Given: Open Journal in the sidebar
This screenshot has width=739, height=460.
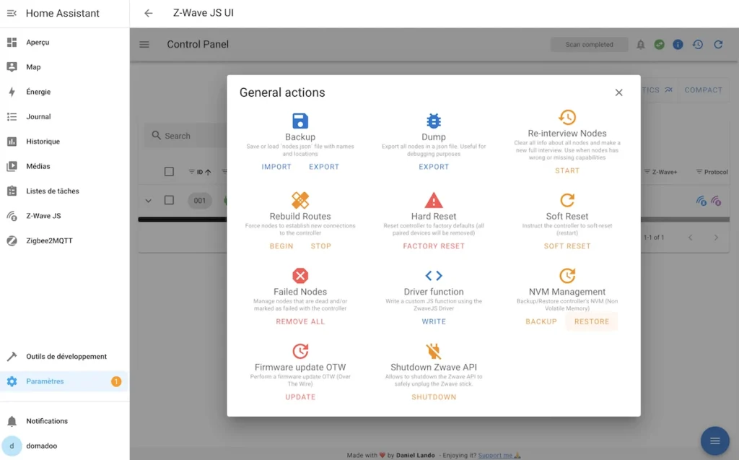Looking at the screenshot, I should [64, 116].
